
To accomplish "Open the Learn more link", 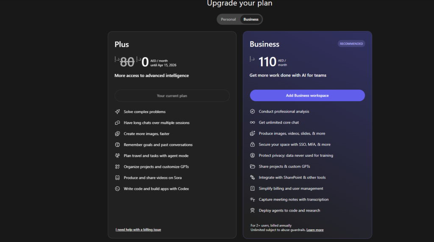I will tap(315, 230).
